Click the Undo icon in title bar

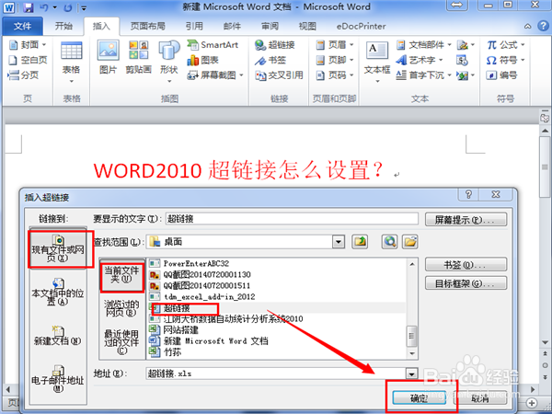(x=43, y=7)
